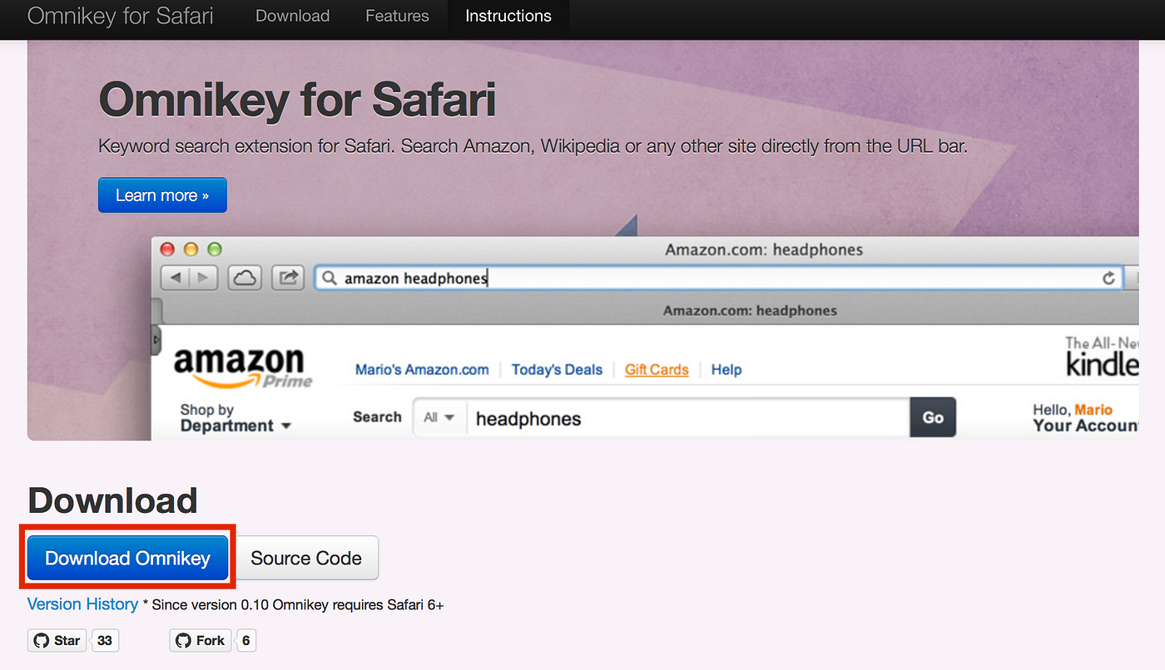Viewport: 1165px width, 670px height.
Task: Open the Download nav item
Action: pyautogui.click(x=292, y=16)
